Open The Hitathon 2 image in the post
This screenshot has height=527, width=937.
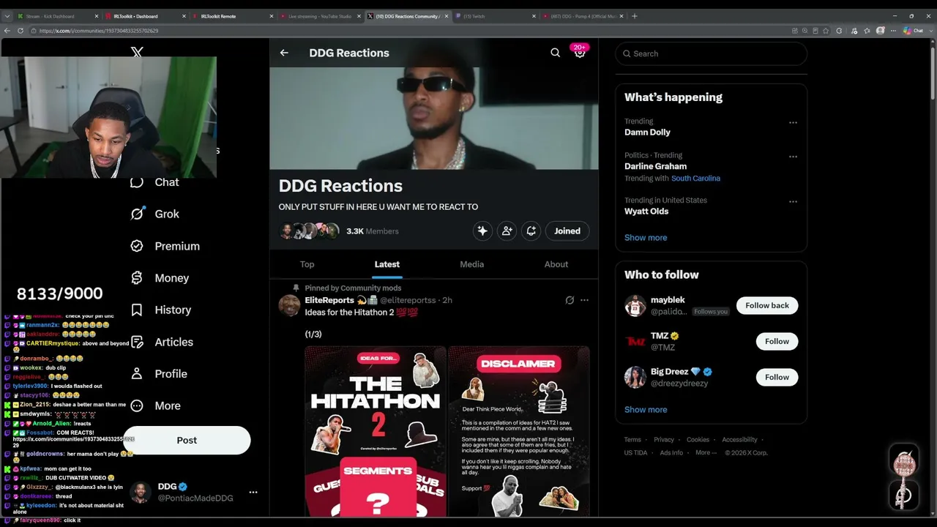click(x=376, y=431)
